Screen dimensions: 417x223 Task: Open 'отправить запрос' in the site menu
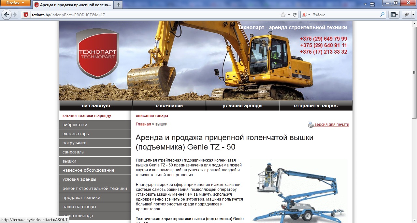click(x=316, y=106)
